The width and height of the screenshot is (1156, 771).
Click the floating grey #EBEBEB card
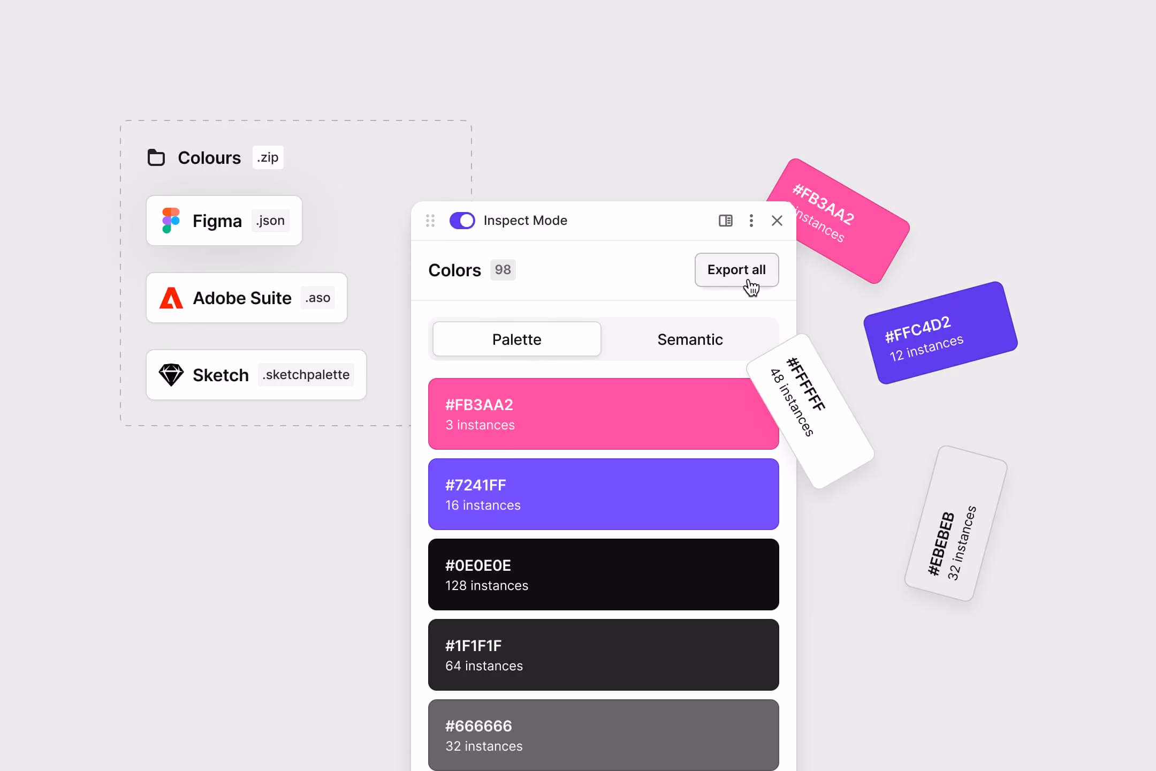[956, 523]
